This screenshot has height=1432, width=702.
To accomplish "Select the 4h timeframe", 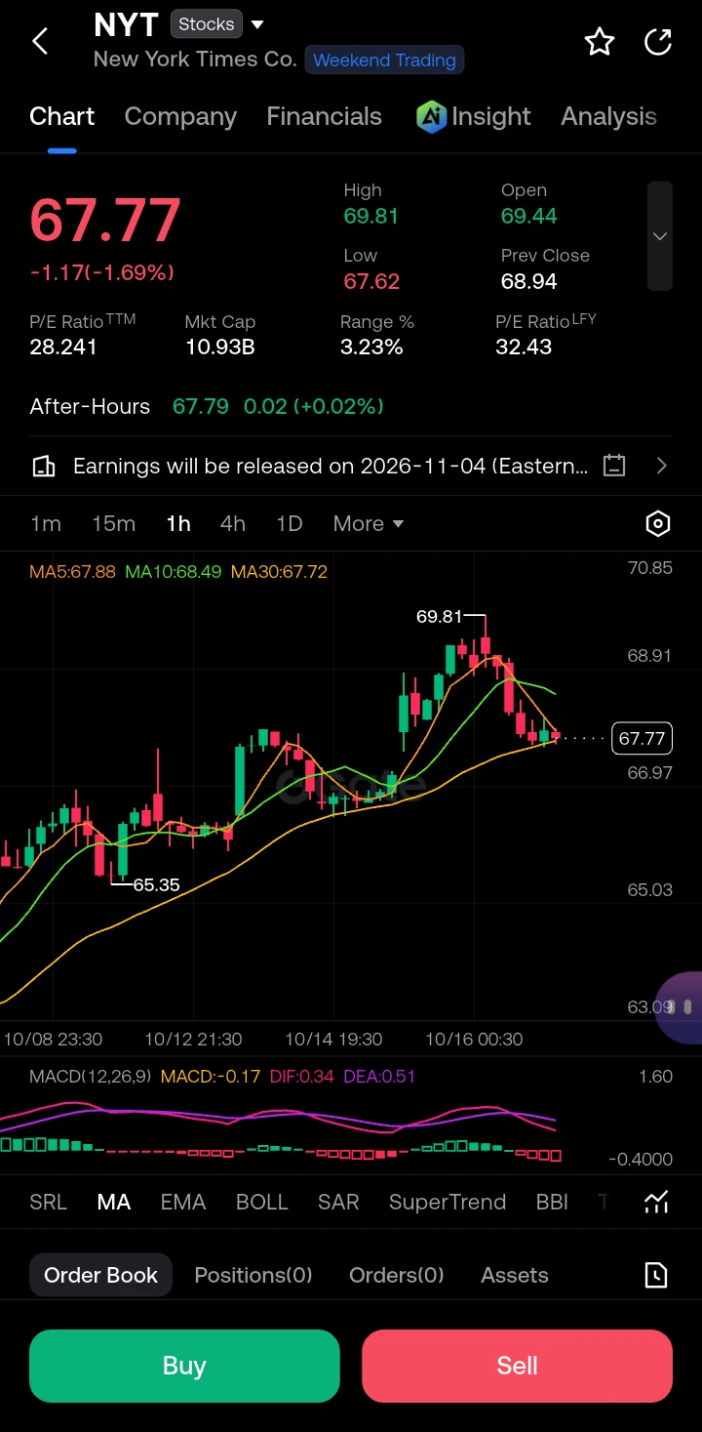I will click(233, 524).
